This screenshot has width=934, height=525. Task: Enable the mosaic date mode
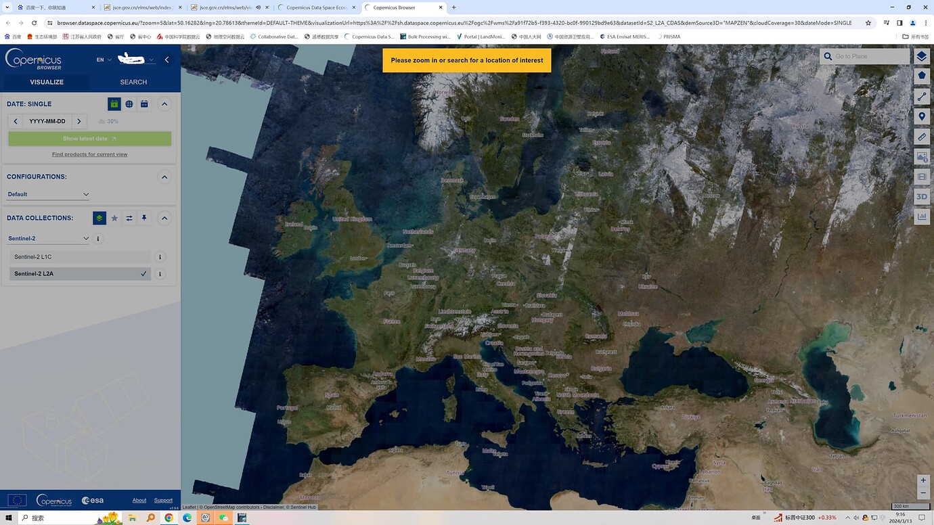point(129,104)
